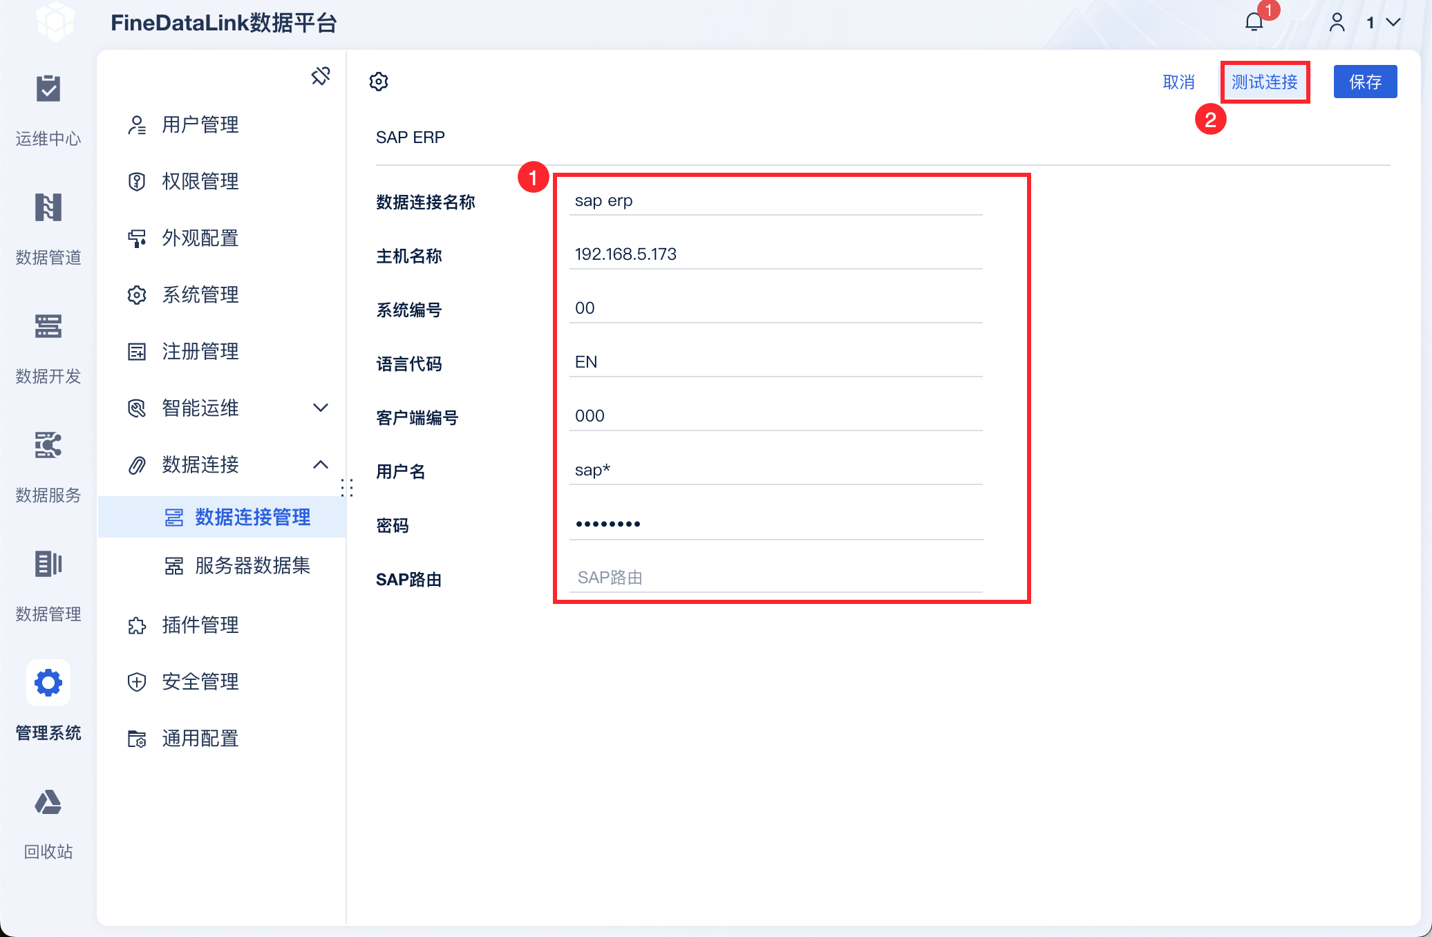
Task: Click the 测试连接 button
Action: [1264, 82]
